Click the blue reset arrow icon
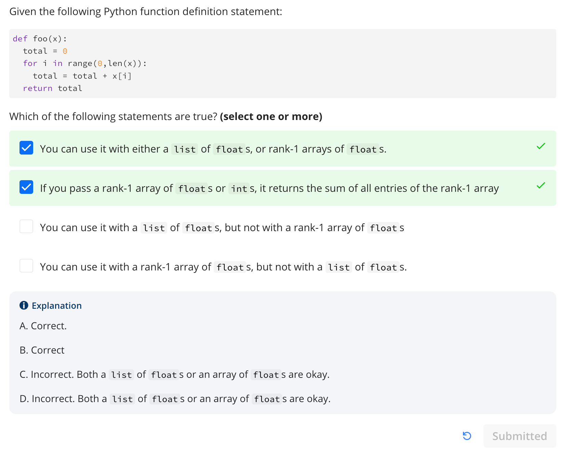This screenshot has height=452, width=571. pos(467,436)
